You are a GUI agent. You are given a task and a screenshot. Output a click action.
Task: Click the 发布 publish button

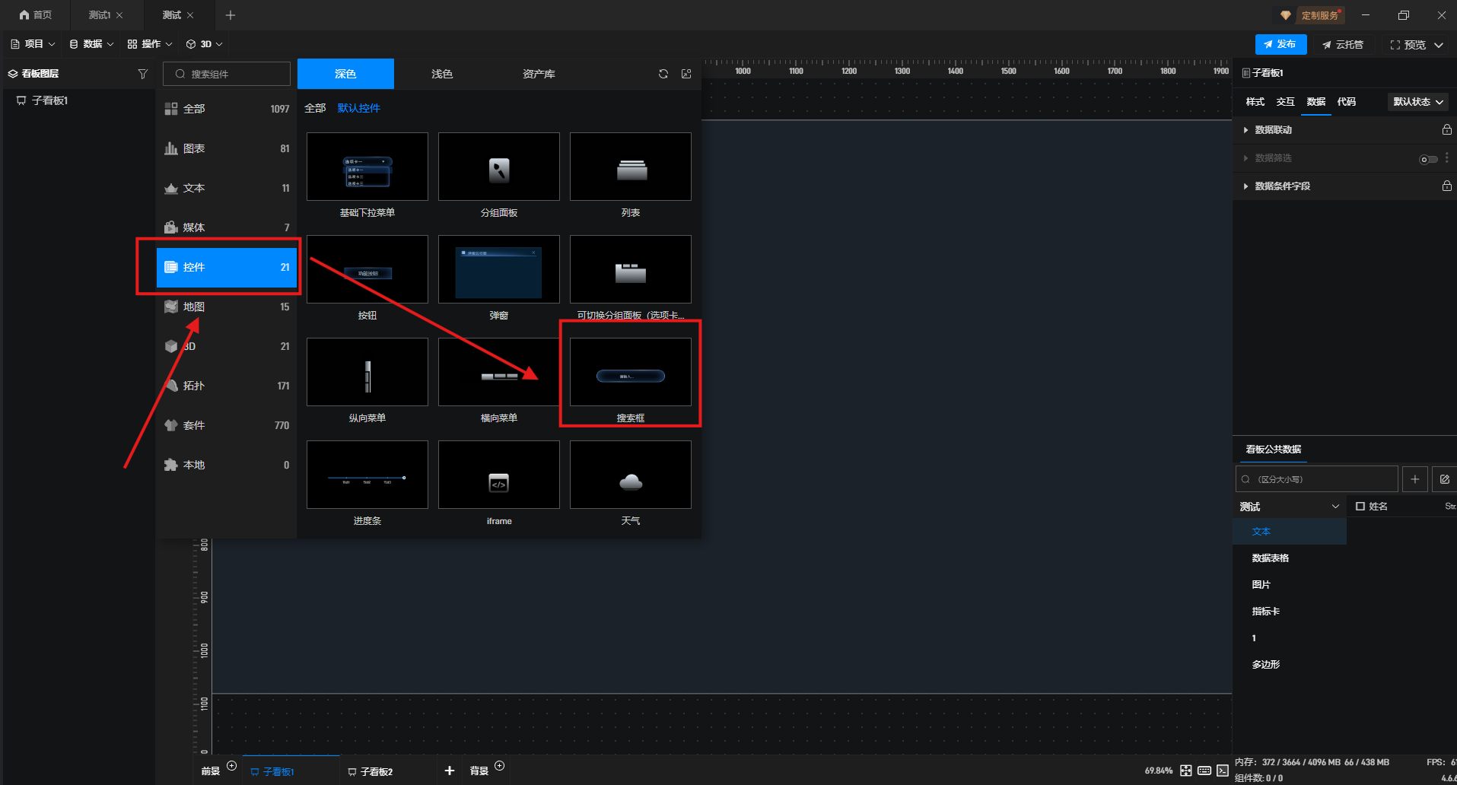pos(1280,44)
